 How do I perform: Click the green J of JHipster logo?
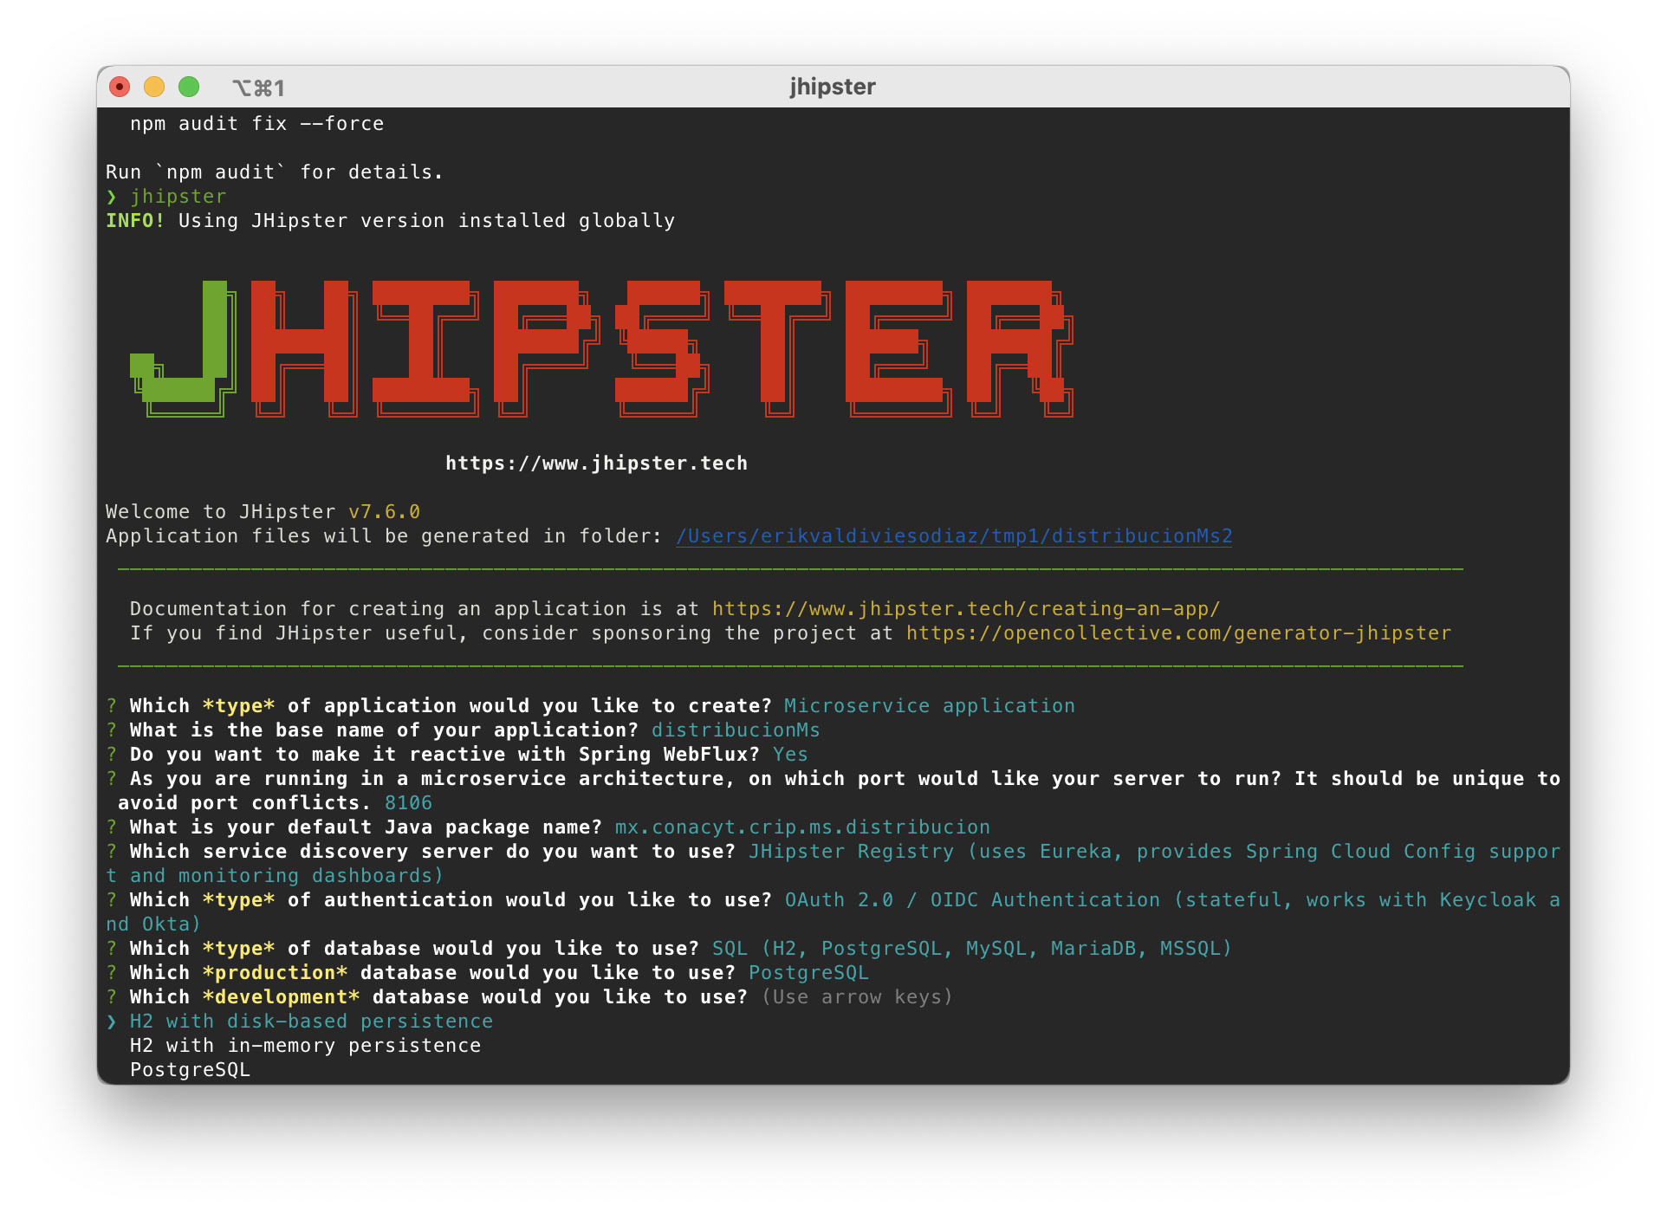point(183,348)
